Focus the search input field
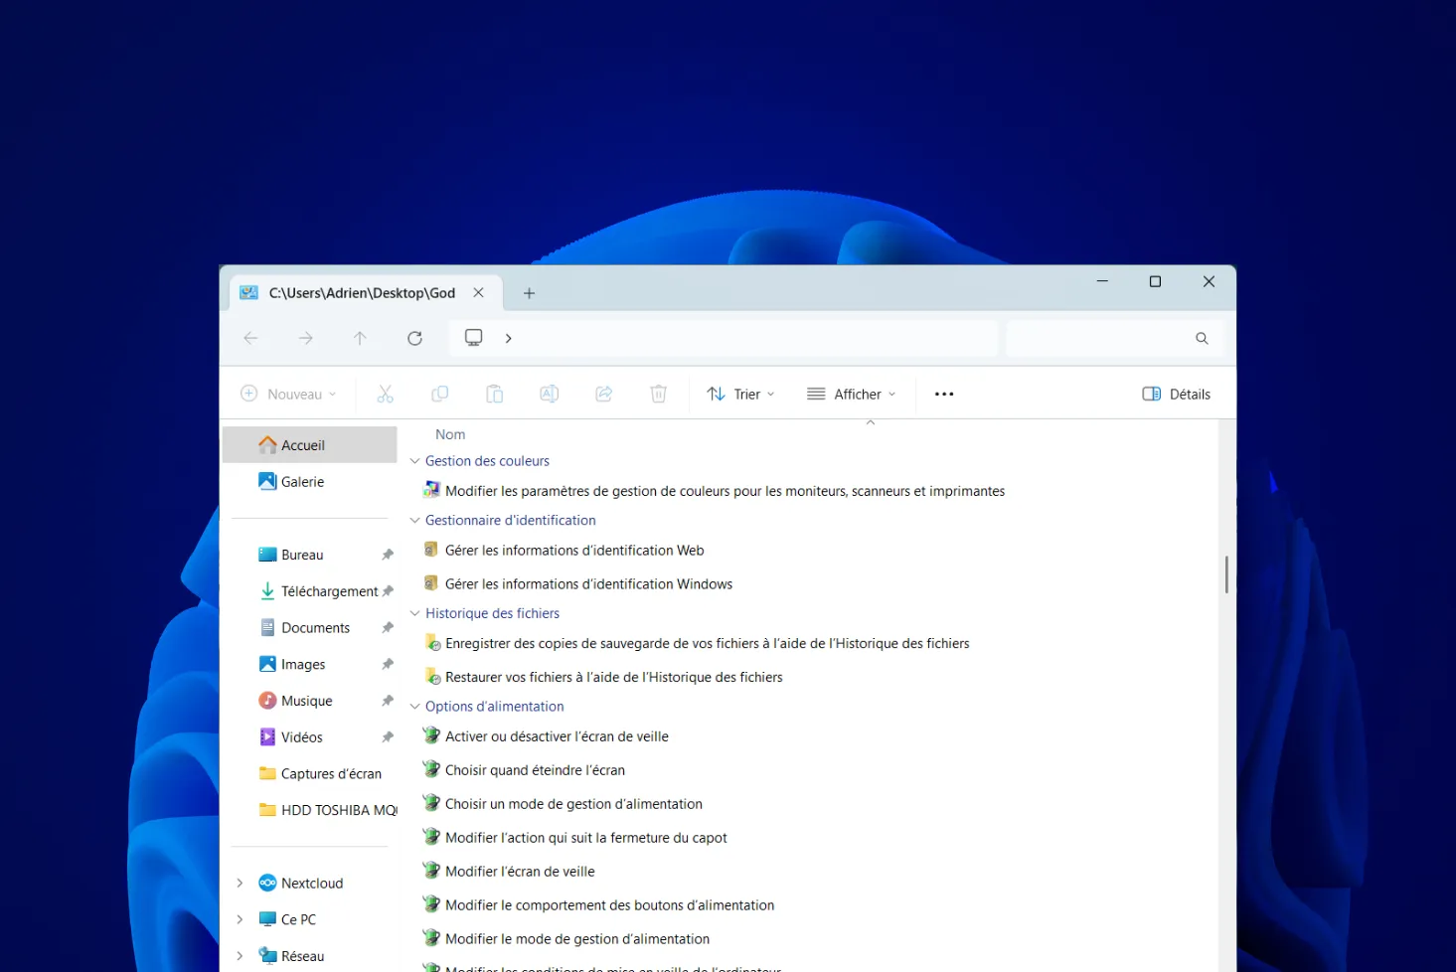 1114,338
